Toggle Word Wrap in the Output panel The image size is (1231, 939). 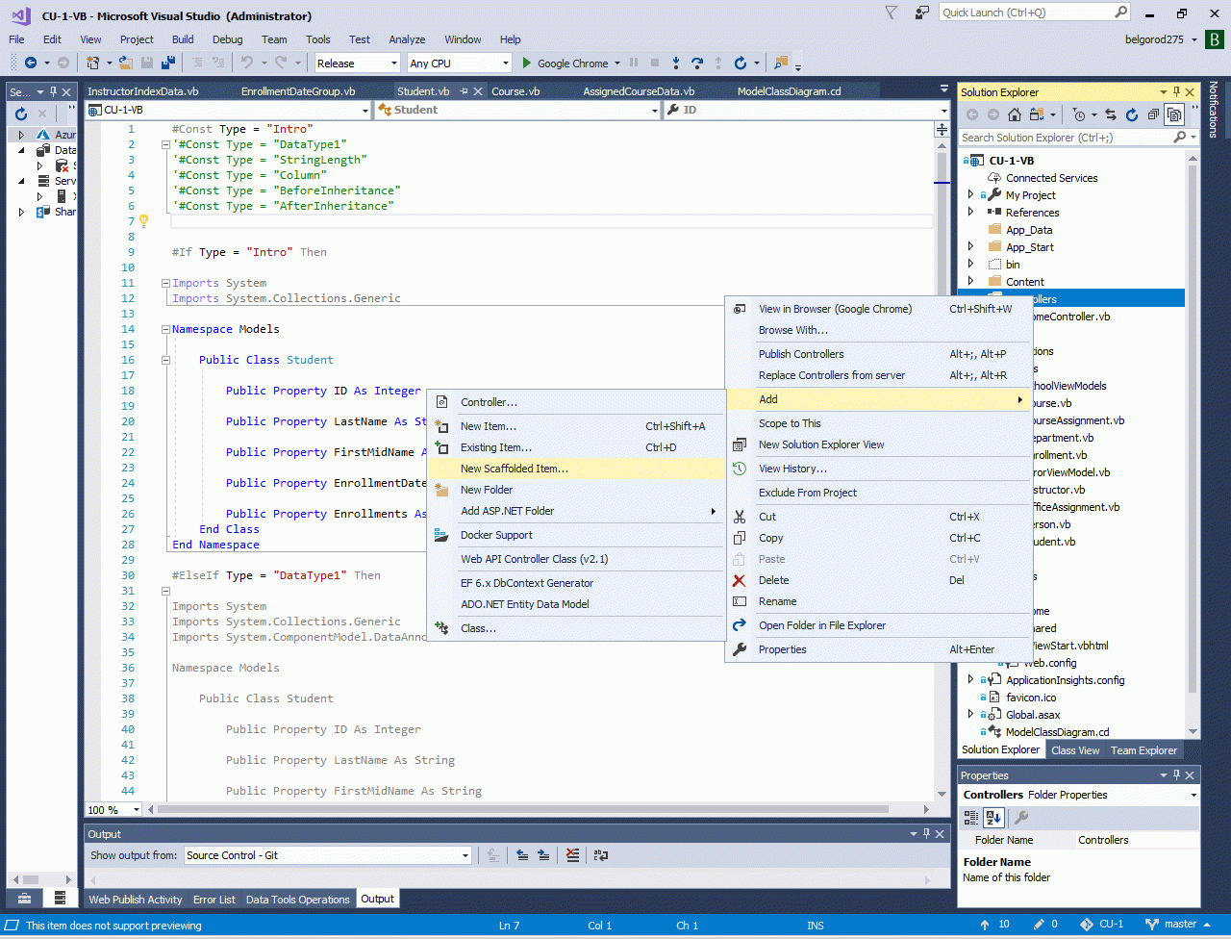point(600,855)
